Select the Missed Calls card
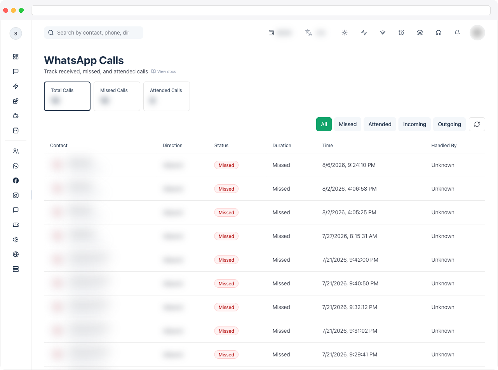 117,96
